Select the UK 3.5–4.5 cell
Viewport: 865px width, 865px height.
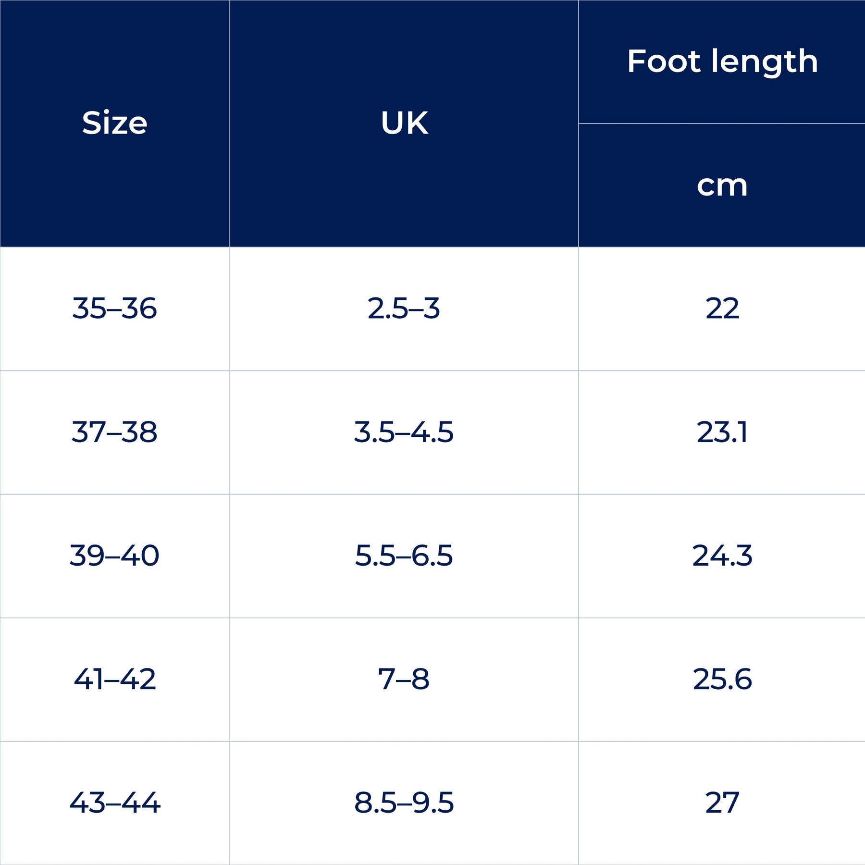point(404,432)
